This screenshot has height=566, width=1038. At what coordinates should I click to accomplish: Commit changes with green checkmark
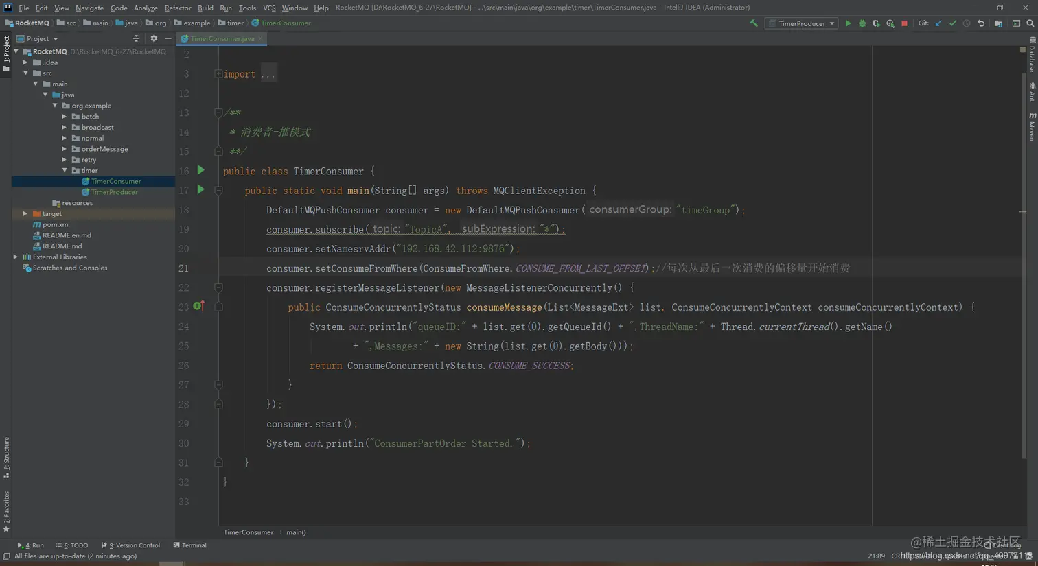pyautogui.click(x=953, y=23)
